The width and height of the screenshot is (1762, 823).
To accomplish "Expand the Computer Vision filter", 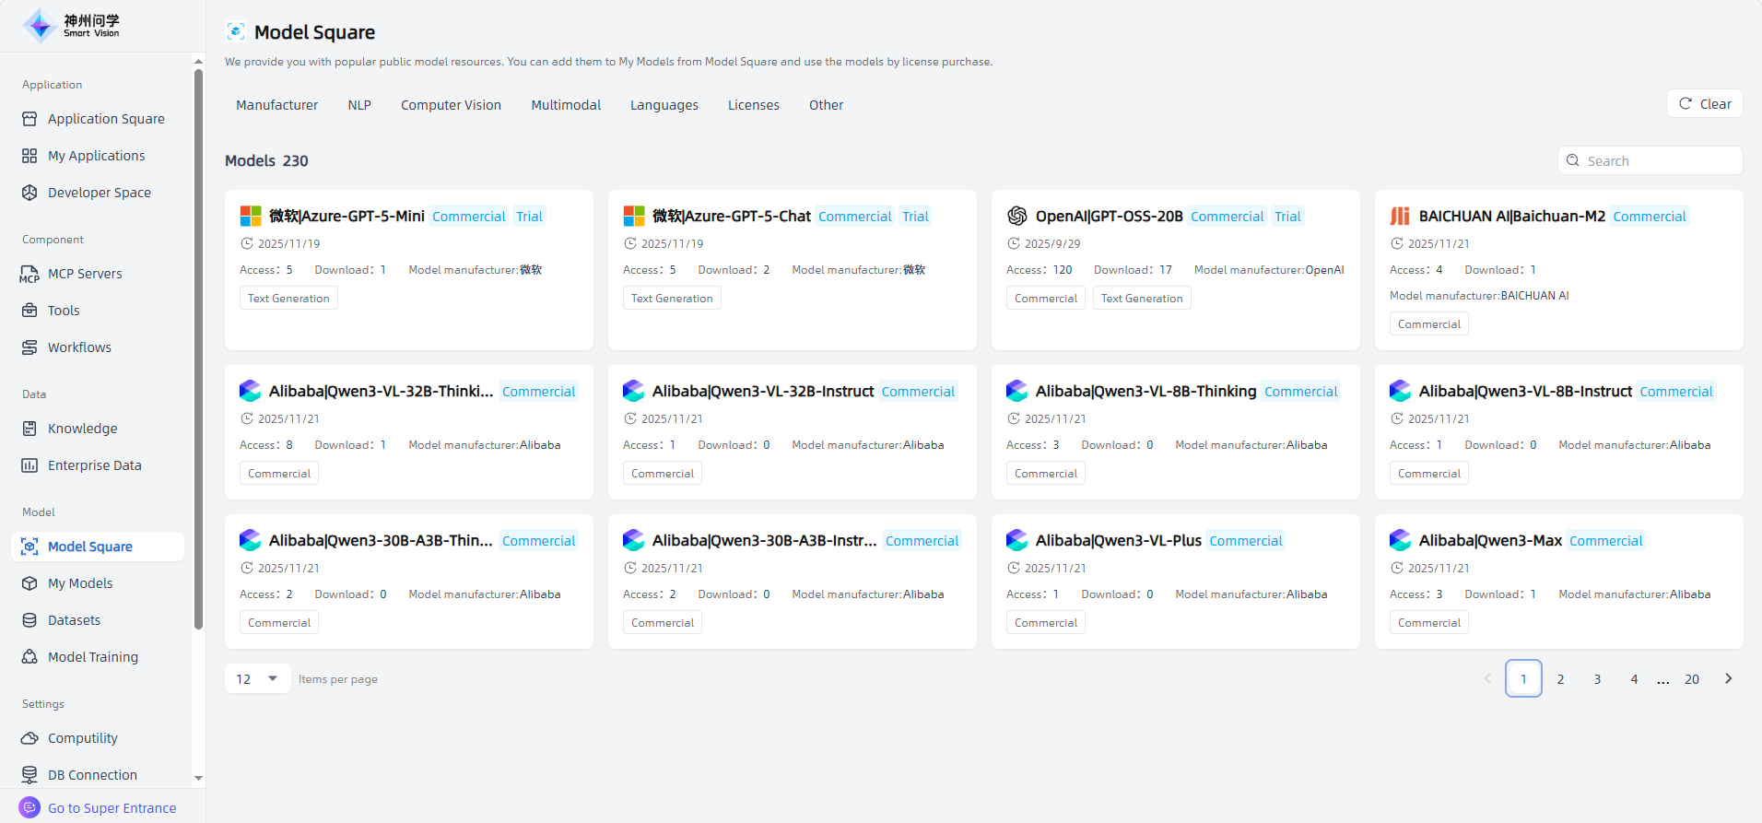I will click(451, 105).
